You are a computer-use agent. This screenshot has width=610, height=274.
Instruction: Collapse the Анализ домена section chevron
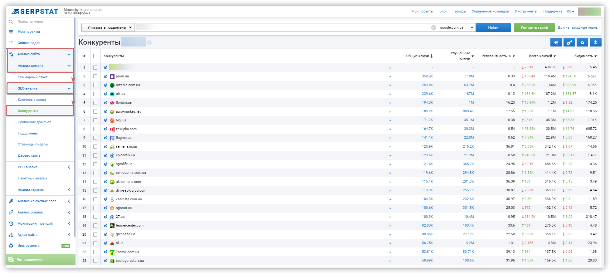pos(69,66)
